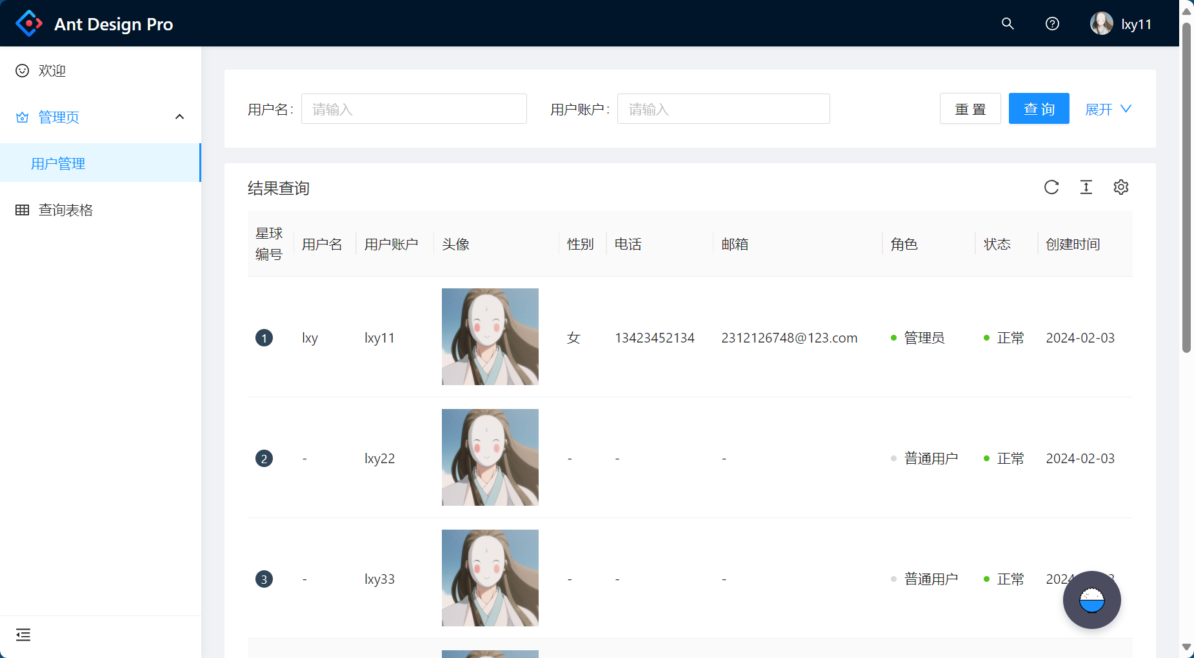
Task: Open the help question-mark icon
Action: click(1052, 24)
